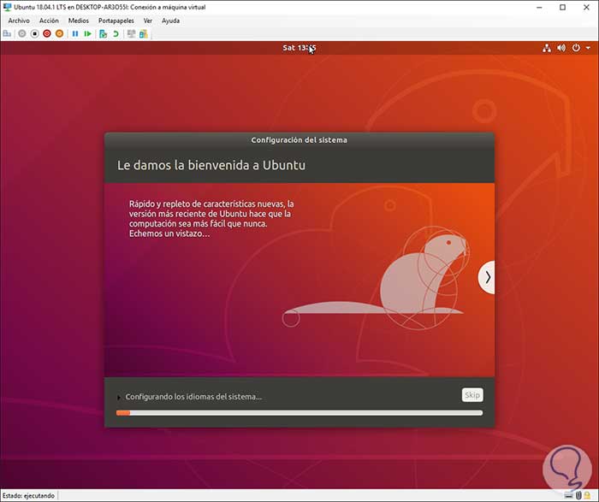The width and height of the screenshot is (599, 502).
Task: Shut down the VM using the red icon
Action: [x=47, y=34]
